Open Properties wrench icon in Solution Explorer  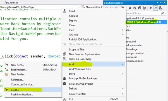(151, 8)
